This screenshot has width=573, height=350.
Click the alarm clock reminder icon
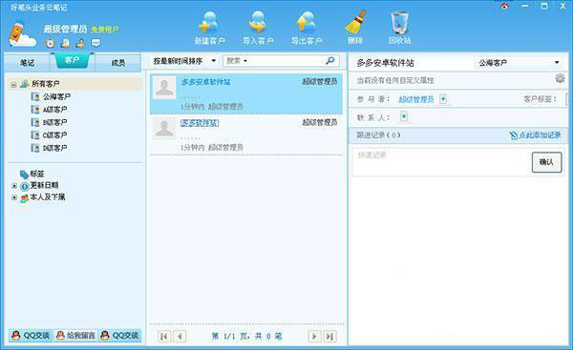coord(50,44)
